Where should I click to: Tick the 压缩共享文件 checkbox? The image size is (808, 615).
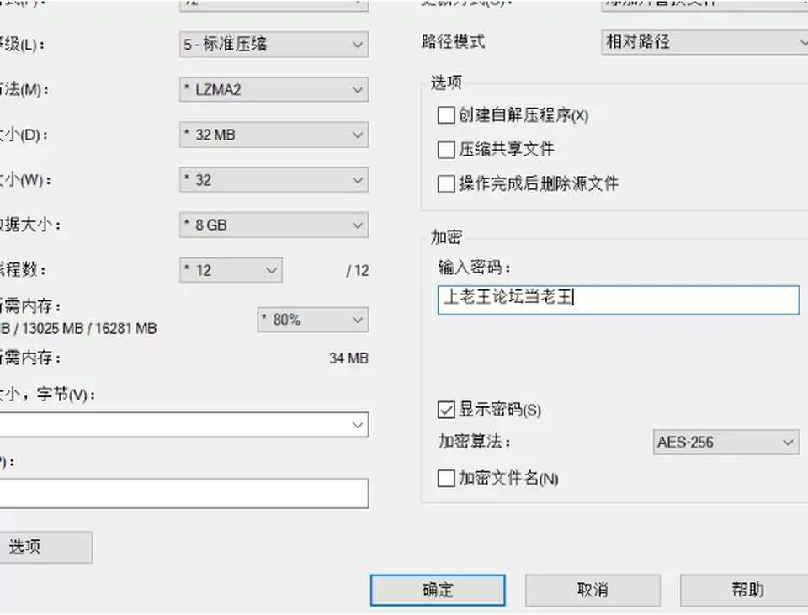[x=446, y=150]
